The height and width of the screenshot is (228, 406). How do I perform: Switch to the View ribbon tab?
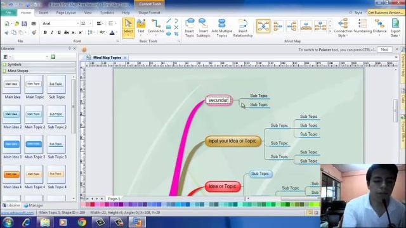(x=88, y=13)
